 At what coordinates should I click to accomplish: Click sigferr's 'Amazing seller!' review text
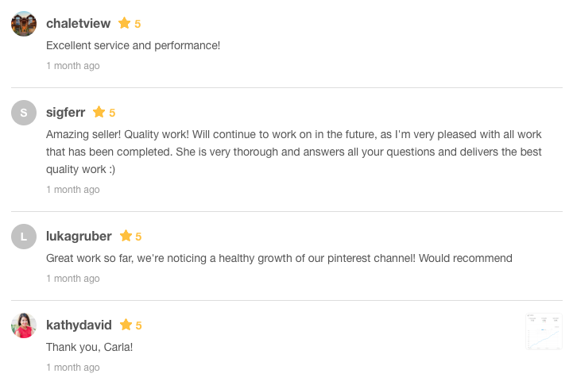(x=294, y=152)
